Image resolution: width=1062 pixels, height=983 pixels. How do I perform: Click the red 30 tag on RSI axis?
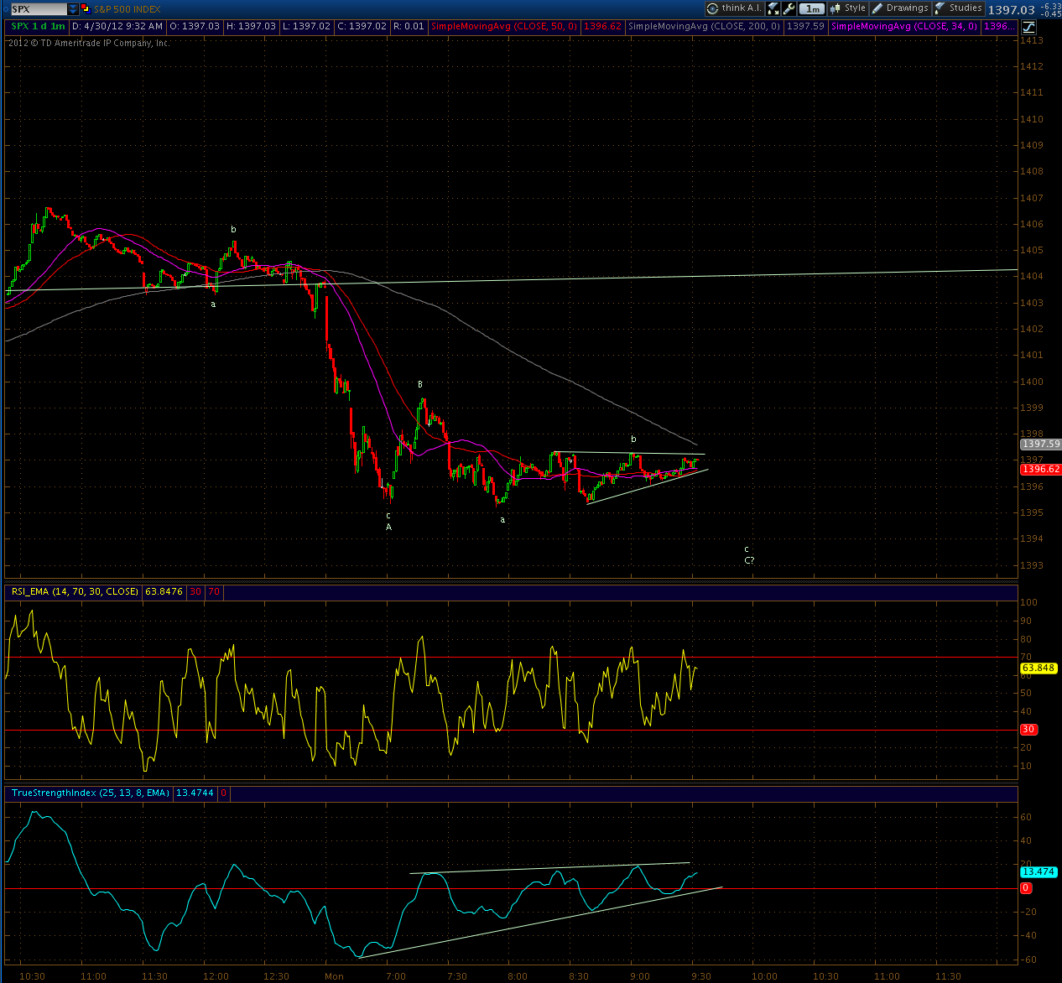tap(1028, 730)
